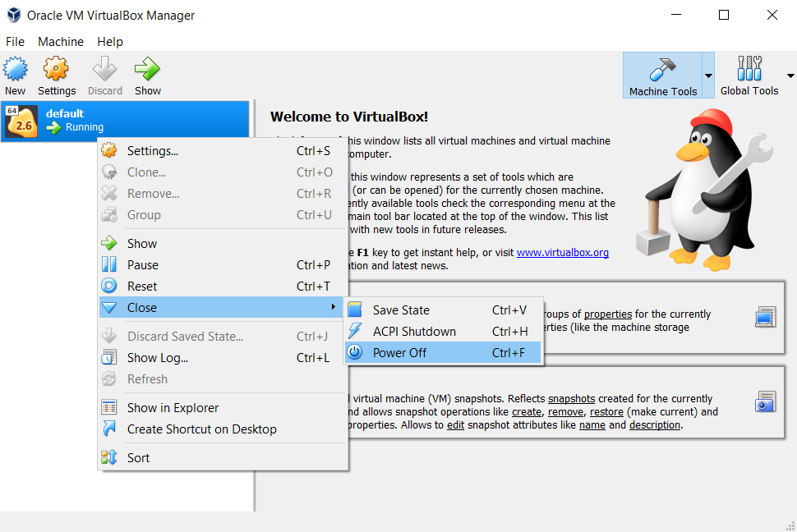Click the Discard Saved State... entry
797x532 pixels.
(x=223, y=337)
